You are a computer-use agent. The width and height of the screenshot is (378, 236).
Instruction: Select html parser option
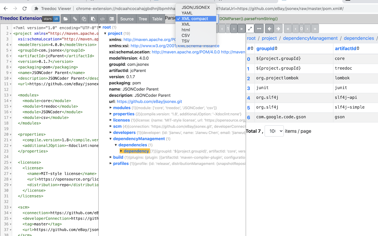195,30
